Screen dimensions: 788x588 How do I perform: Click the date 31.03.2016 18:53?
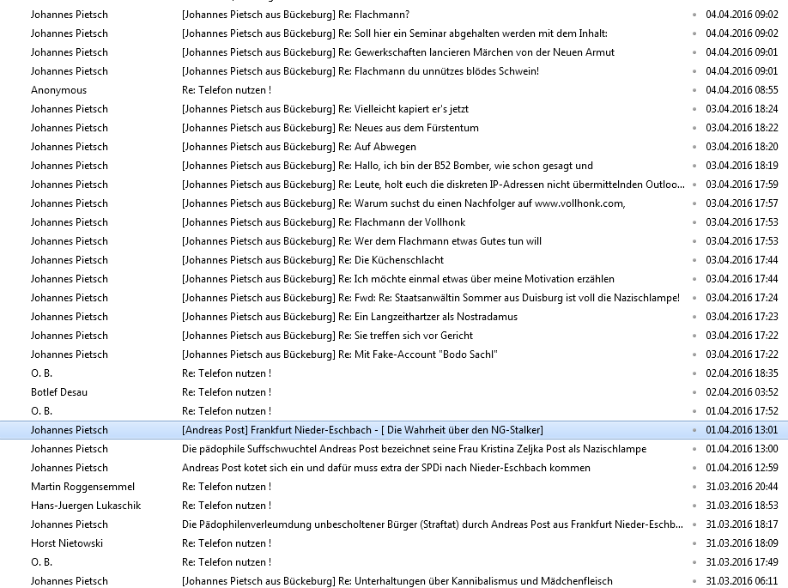(742, 506)
